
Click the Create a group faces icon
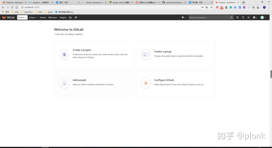146,55
